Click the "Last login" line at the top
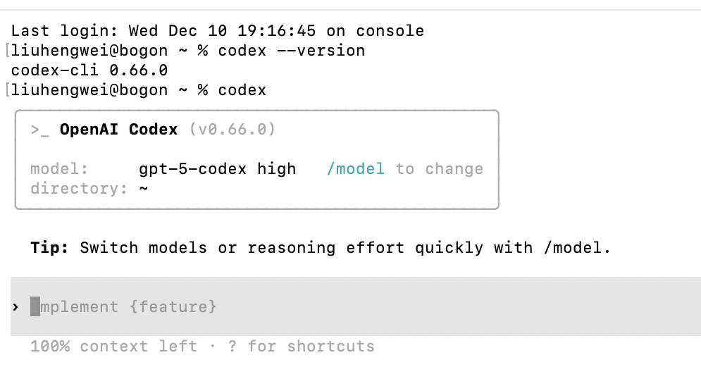Viewport: 701px width, 367px height. 218,31
